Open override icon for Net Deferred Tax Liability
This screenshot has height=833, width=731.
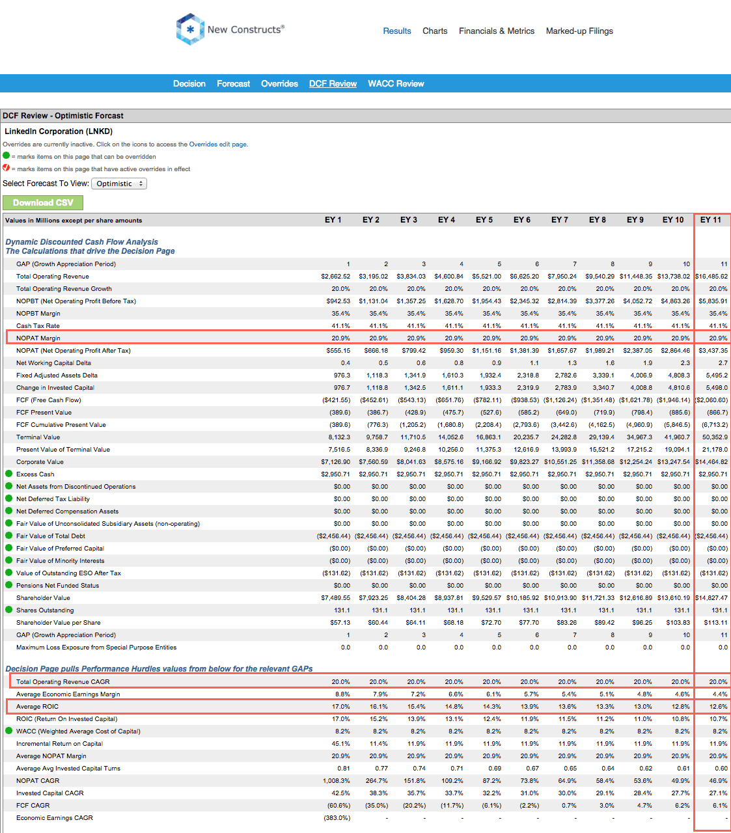click(x=9, y=498)
